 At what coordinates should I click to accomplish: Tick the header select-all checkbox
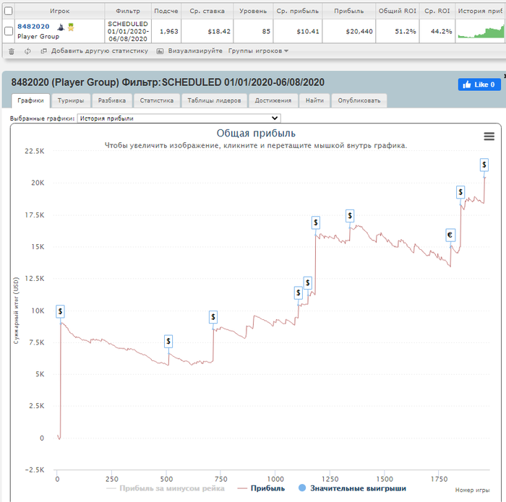tap(9, 11)
